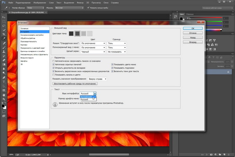The width and height of the screenshot is (235, 157).
Task: Pick the darkest color theme swatch
Action: 71,34
